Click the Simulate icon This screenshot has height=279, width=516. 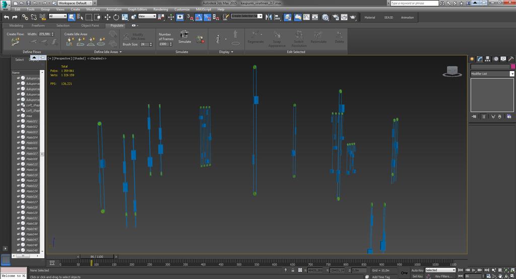184,37
